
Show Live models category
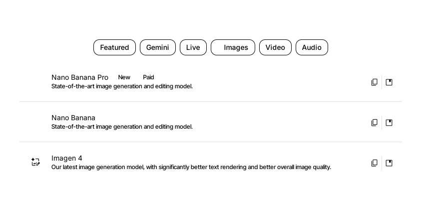pos(193,47)
